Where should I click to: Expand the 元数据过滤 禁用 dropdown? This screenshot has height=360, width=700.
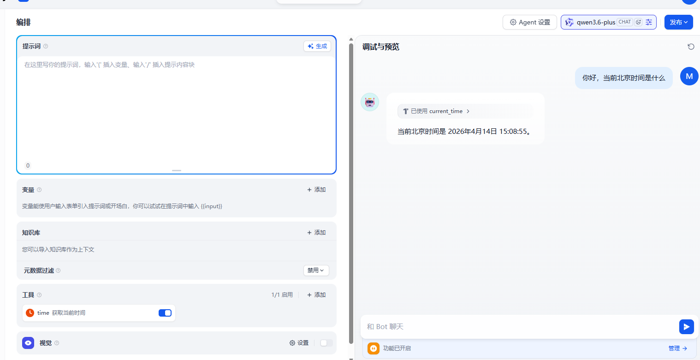[316, 270]
